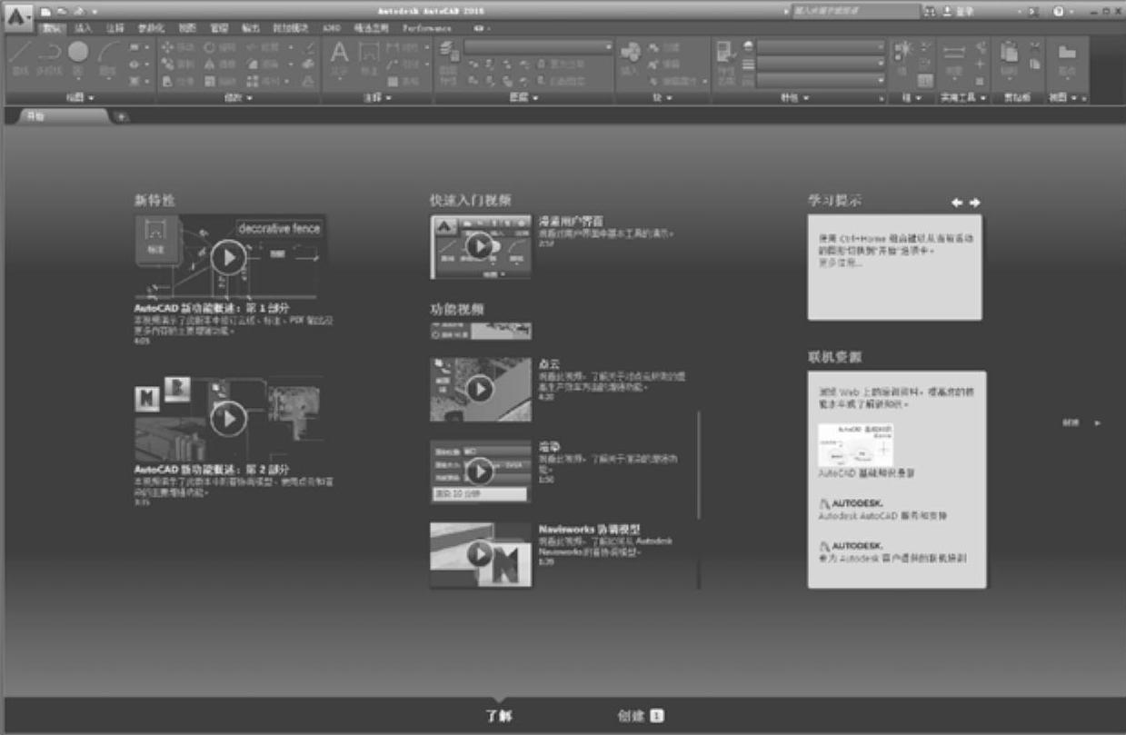Play the Navisworks coordination model video
This screenshot has height=735, width=1126.
pyautogui.click(x=480, y=554)
